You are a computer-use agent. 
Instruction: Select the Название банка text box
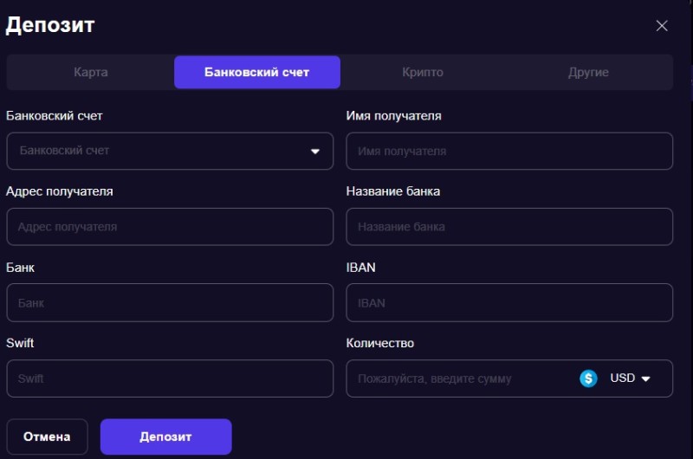pyautogui.click(x=509, y=227)
